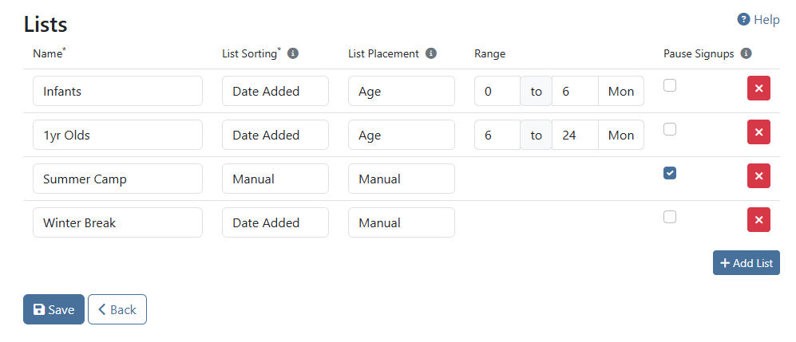796x342 pixels.
Task: Click the Summer Camp name field
Action: 117,179
